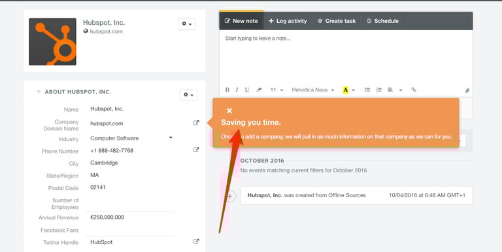502x252 pixels.
Task: Click the text alignment icon
Action: [x=390, y=90]
